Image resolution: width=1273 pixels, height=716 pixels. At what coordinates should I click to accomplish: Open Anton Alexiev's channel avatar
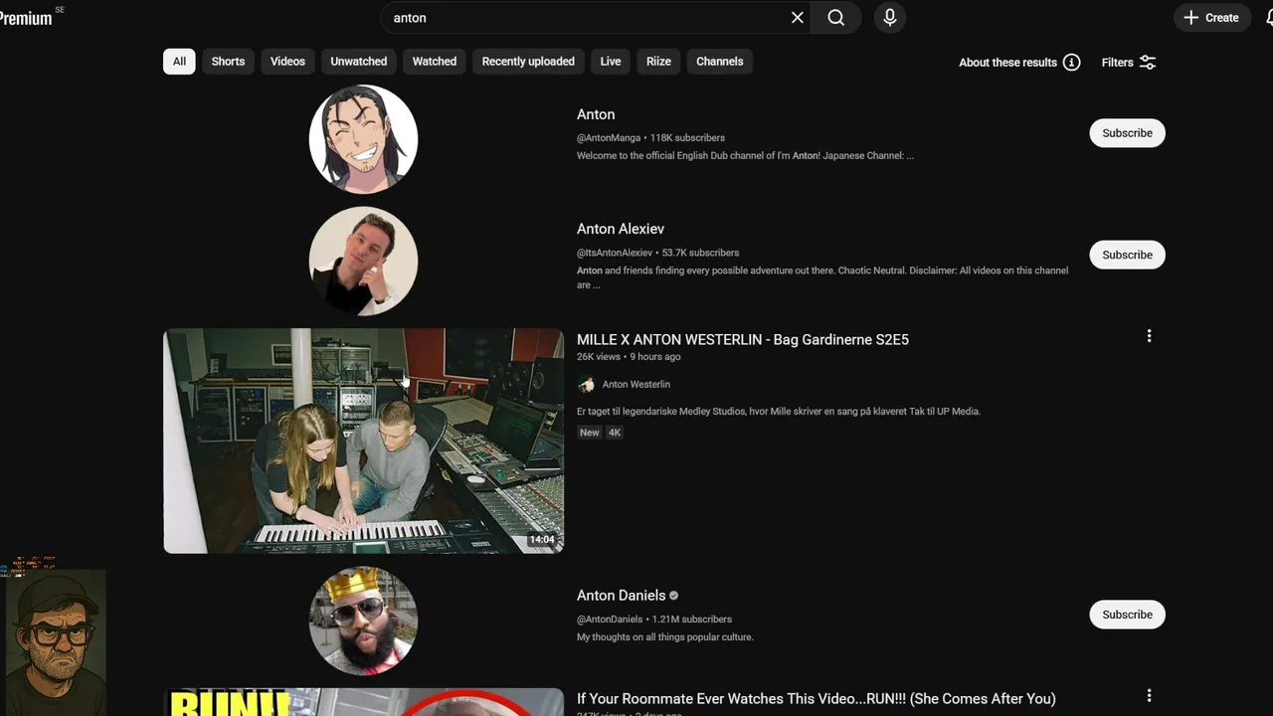coord(363,261)
